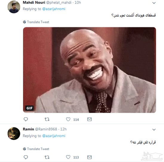Click Translate Tweet under Ramin's reply

[36, 149]
